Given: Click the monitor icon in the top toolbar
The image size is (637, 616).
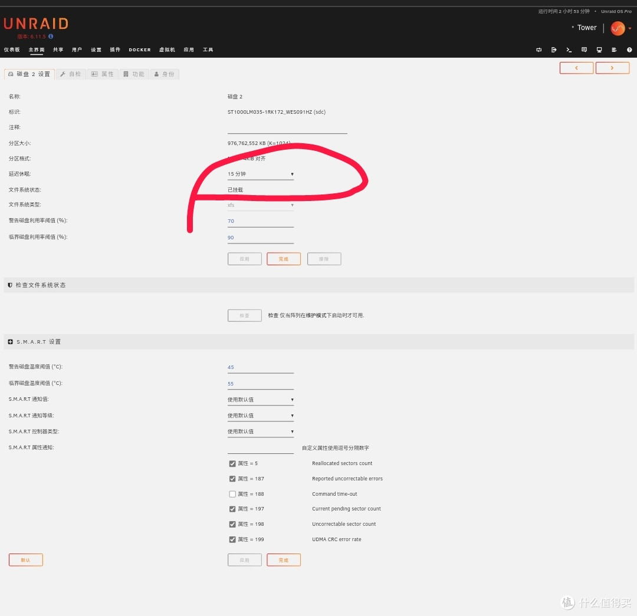Looking at the screenshot, I should (x=599, y=50).
